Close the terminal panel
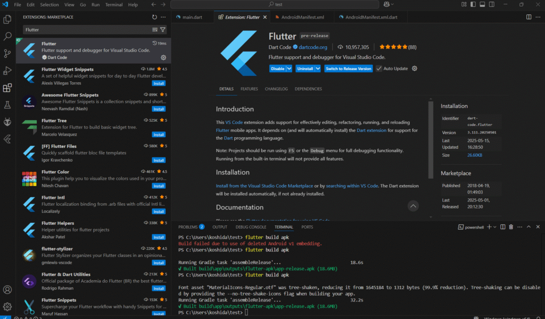This screenshot has width=545, height=319. tap(538, 227)
